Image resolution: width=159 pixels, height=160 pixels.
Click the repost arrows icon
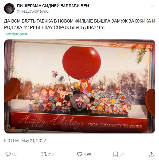tap(44, 154)
